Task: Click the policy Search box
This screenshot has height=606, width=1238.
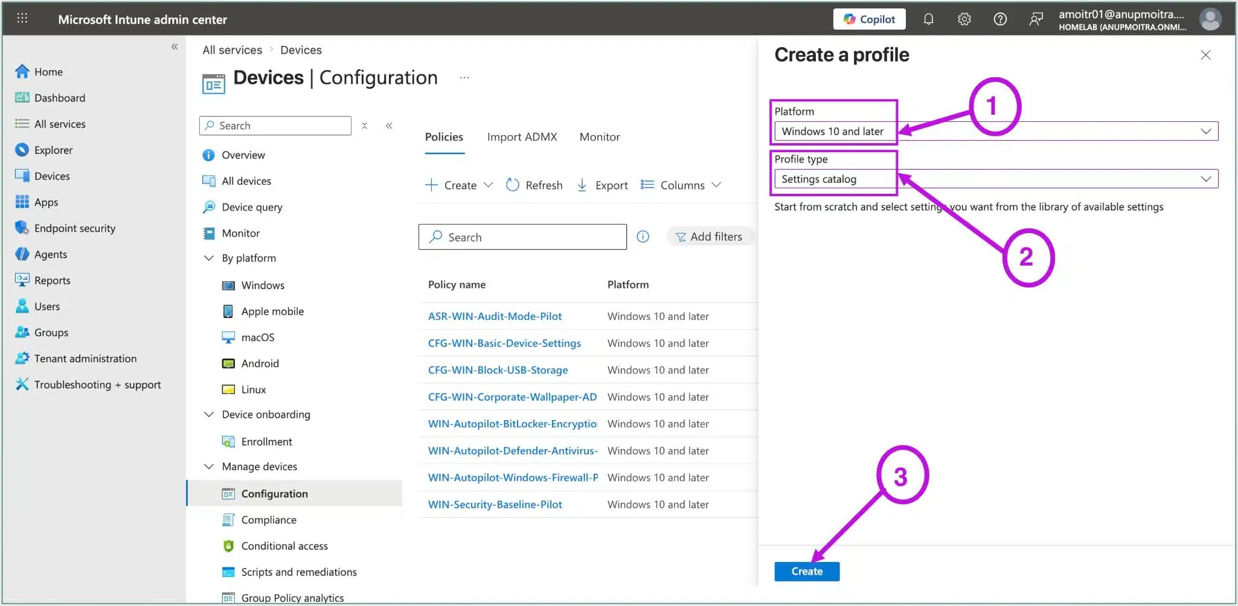Action: pyautogui.click(x=522, y=237)
